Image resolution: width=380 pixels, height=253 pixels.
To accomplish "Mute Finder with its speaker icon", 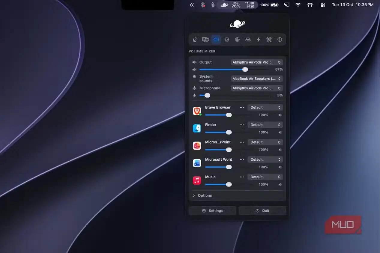I will pos(280,132).
